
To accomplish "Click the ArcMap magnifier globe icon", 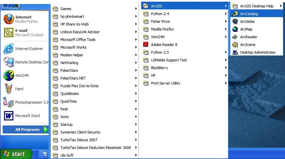I will coord(235,29).
